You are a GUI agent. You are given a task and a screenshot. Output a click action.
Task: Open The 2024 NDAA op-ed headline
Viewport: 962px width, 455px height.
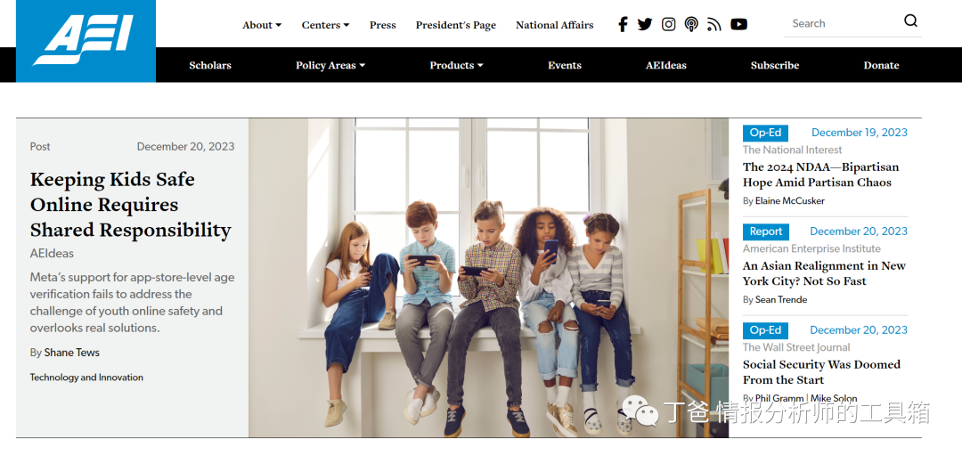820,175
